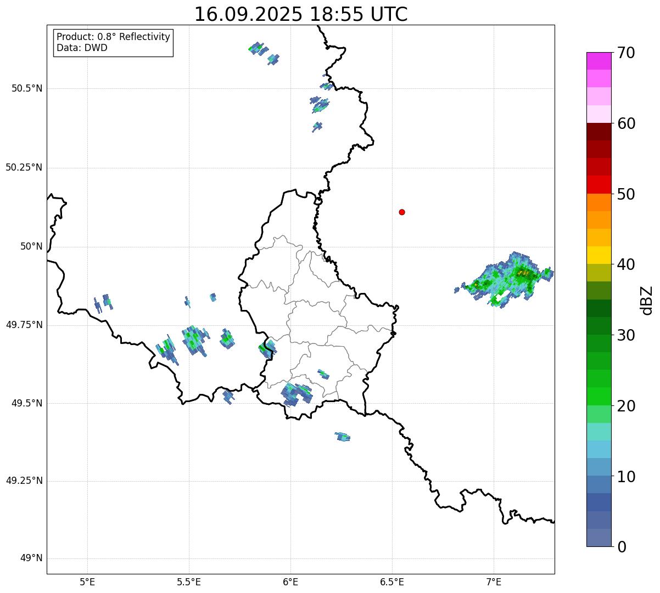Click the colorbar 60 tick label
This screenshot has height=593, width=660.
pos(626,123)
